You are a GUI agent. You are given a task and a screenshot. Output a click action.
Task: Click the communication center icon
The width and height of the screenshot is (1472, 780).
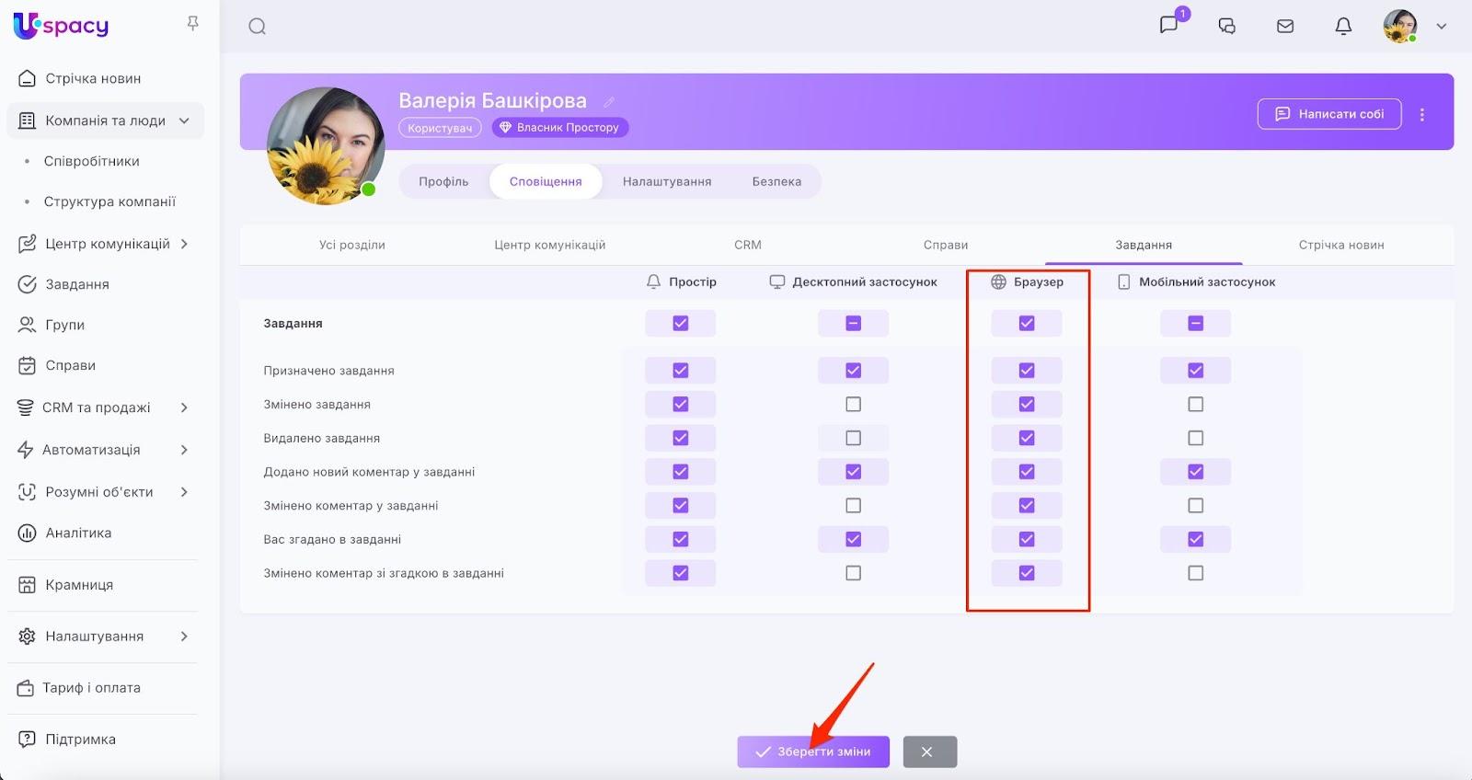point(28,244)
